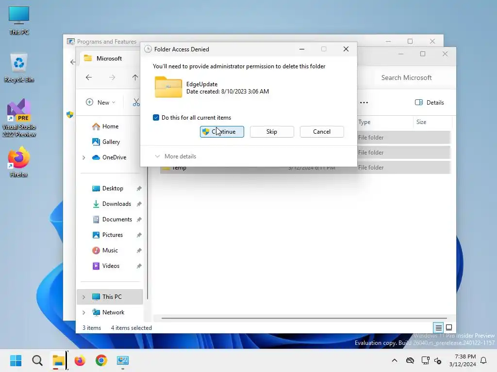The height and width of the screenshot is (372, 497).
Task: Show hidden tray icons chevron
Action: 395,360
